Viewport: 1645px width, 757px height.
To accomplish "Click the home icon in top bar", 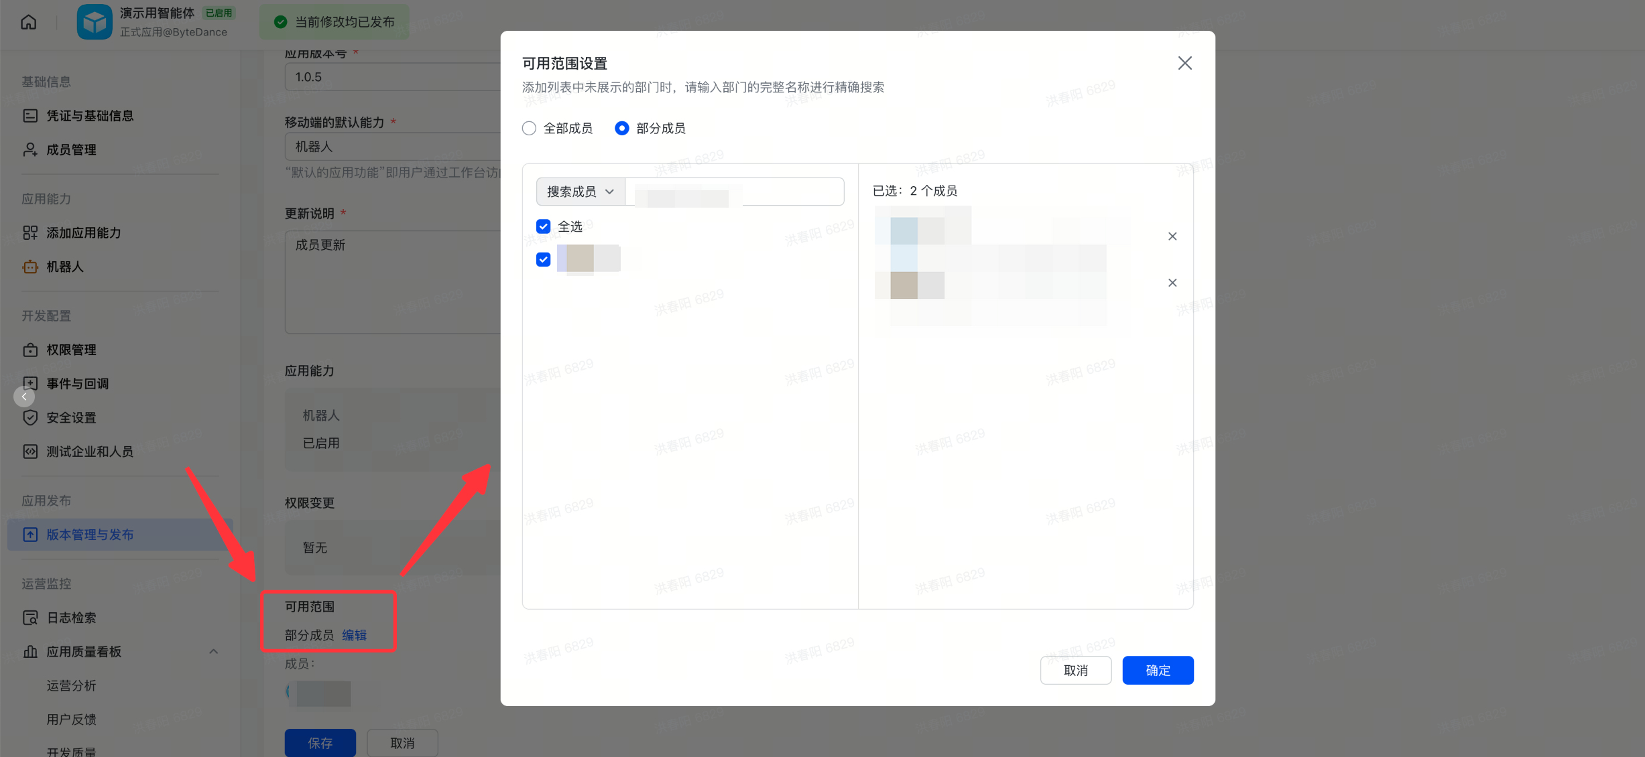I will (28, 22).
